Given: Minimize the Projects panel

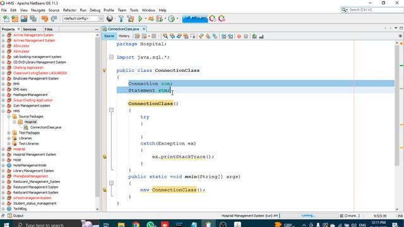Looking at the screenshot, I should pyautogui.click(x=97, y=30).
